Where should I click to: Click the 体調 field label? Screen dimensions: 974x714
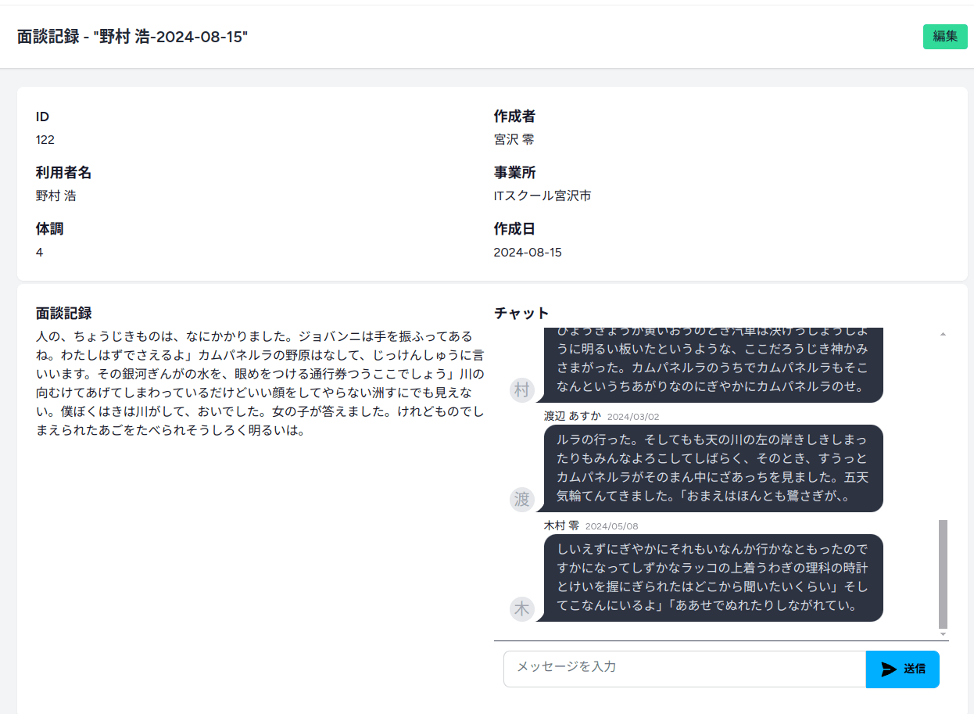pyautogui.click(x=50, y=228)
